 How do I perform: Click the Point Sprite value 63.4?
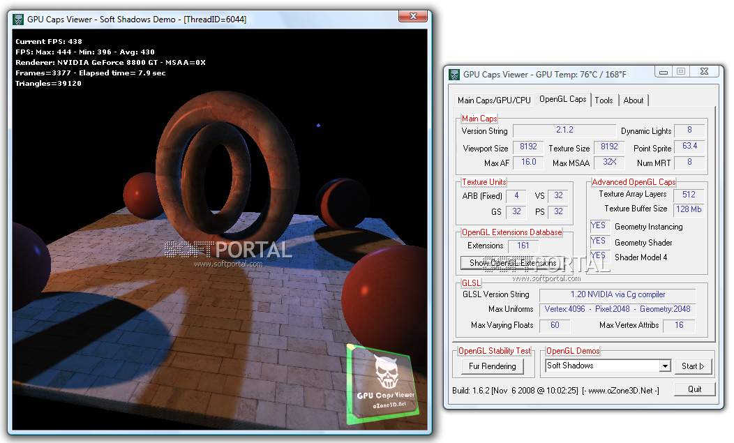point(689,146)
